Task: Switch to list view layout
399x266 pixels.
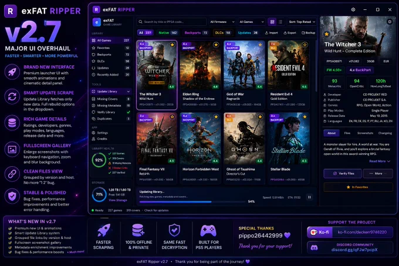Action: (x=280, y=22)
